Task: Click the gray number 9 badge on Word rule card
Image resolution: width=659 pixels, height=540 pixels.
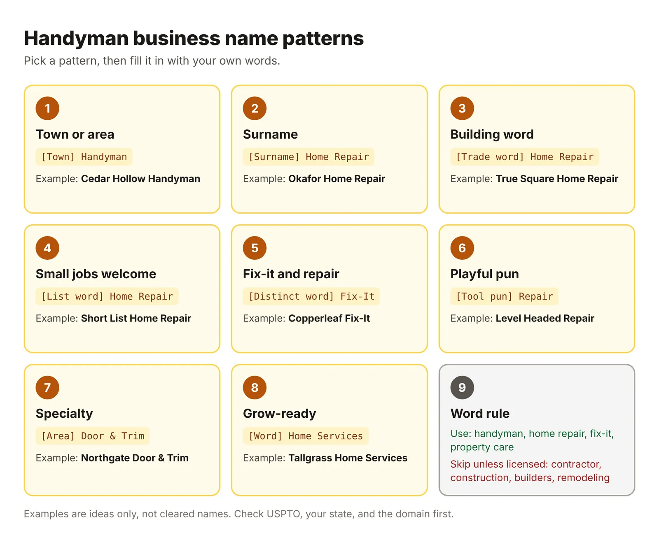Action: [462, 387]
